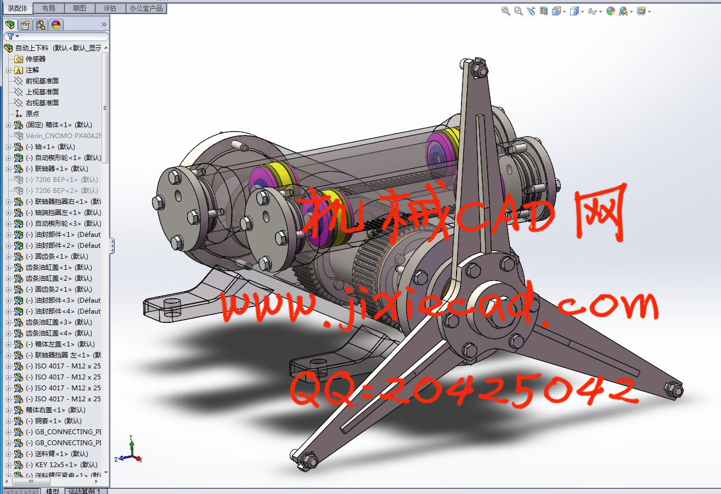Open the ConfigurationManager panel tab

click(x=40, y=25)
